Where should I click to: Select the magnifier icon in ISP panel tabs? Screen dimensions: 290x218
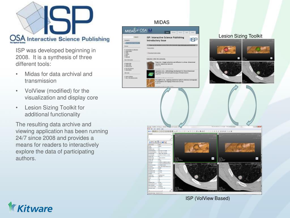click(165, 142)
